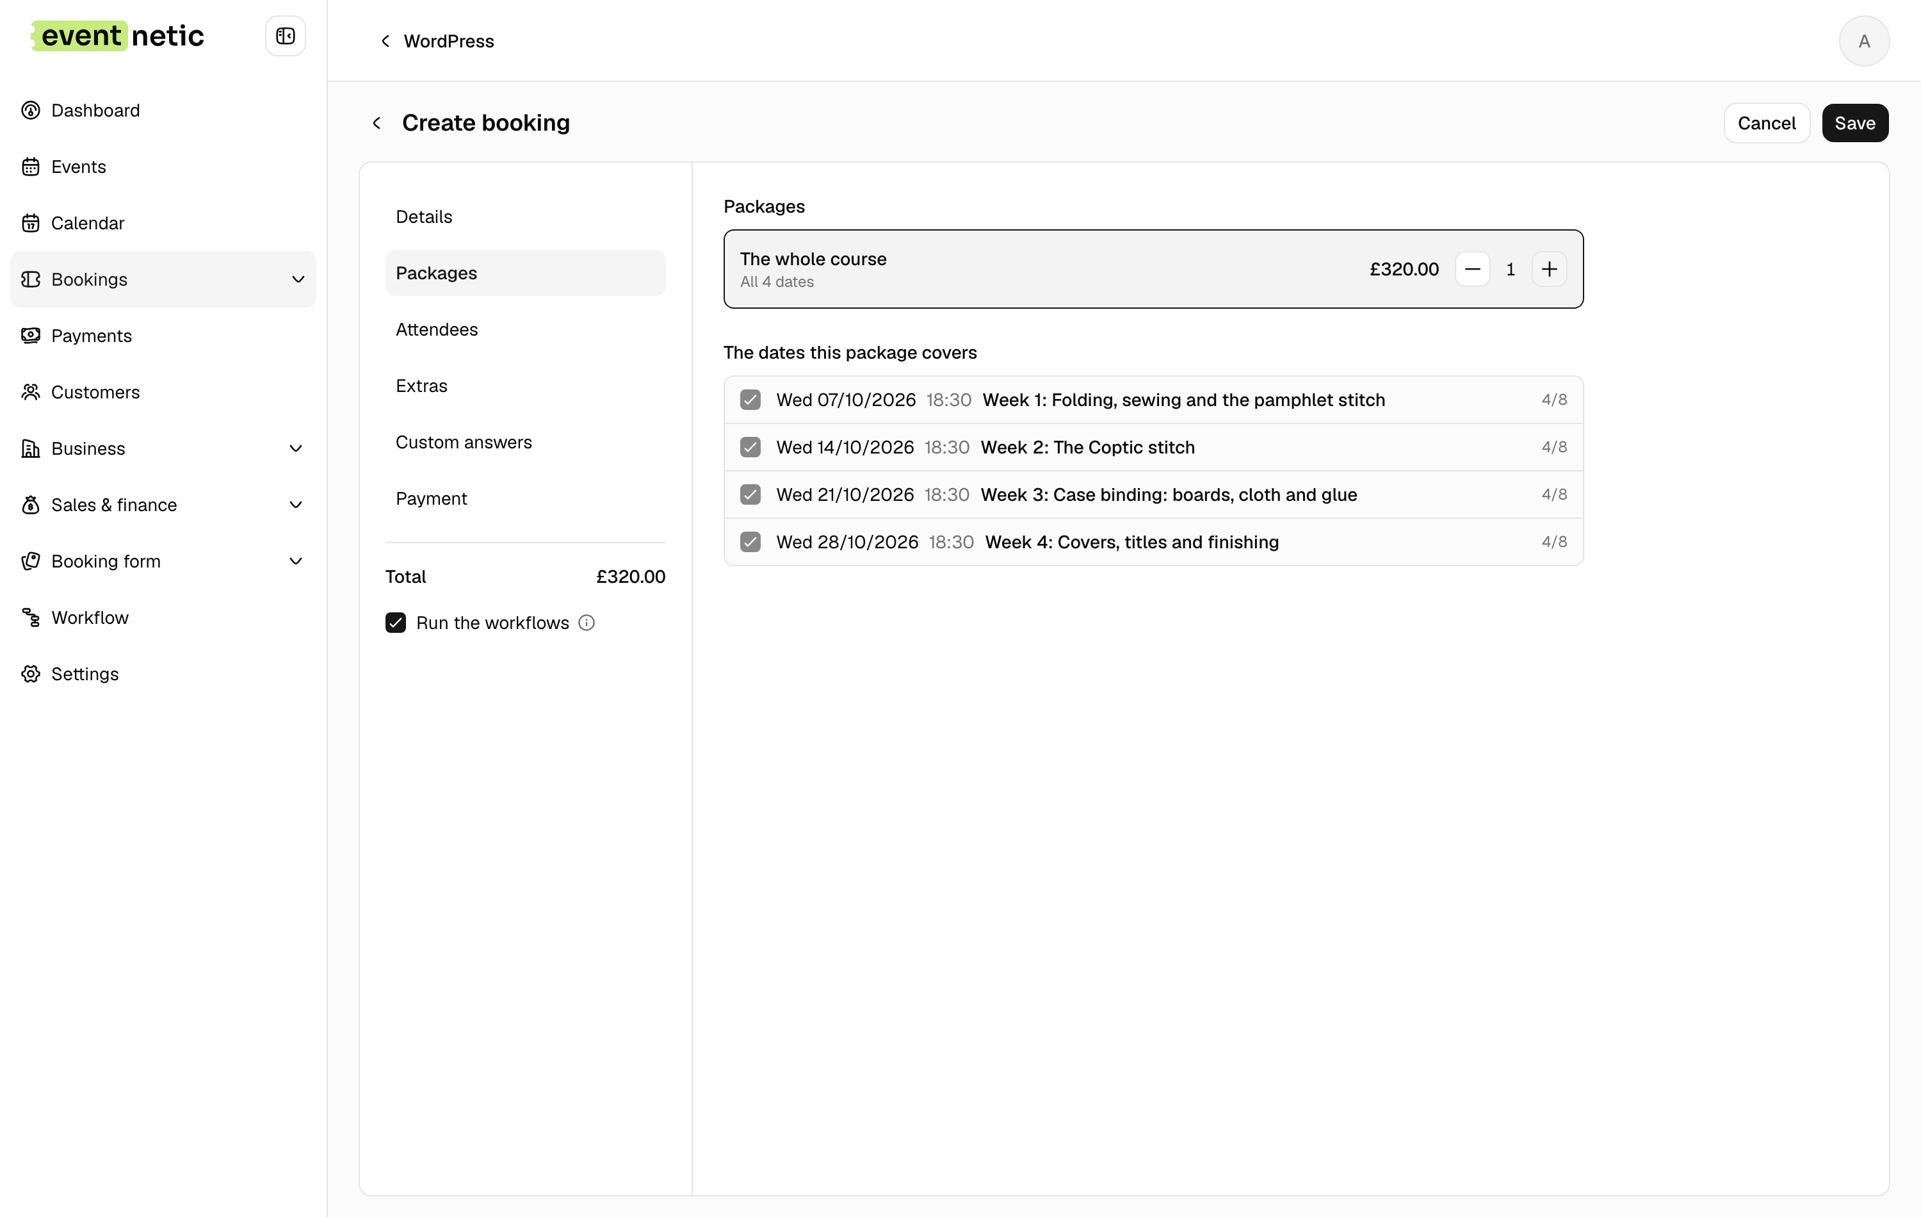1921x1217 pixels.
Task: Click the Bookings ticket icon
Action: [30, 279]
